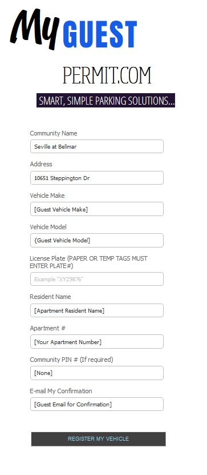This screenshot has width=207, height=475.
Task: Click the Resident Name text field
Action: pyautogui.click(x=97, y=310)
